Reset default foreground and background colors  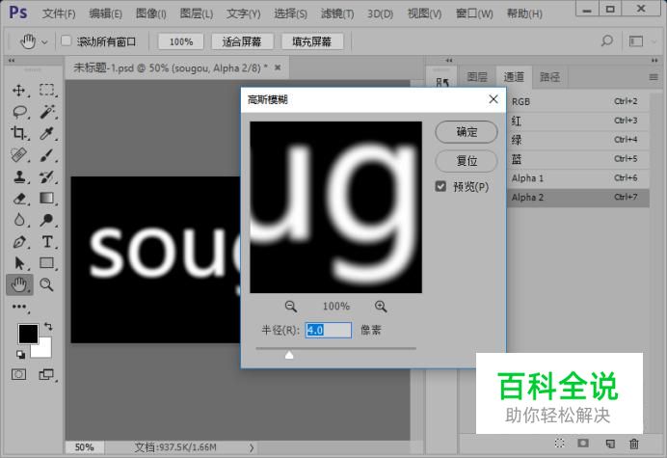20,354
